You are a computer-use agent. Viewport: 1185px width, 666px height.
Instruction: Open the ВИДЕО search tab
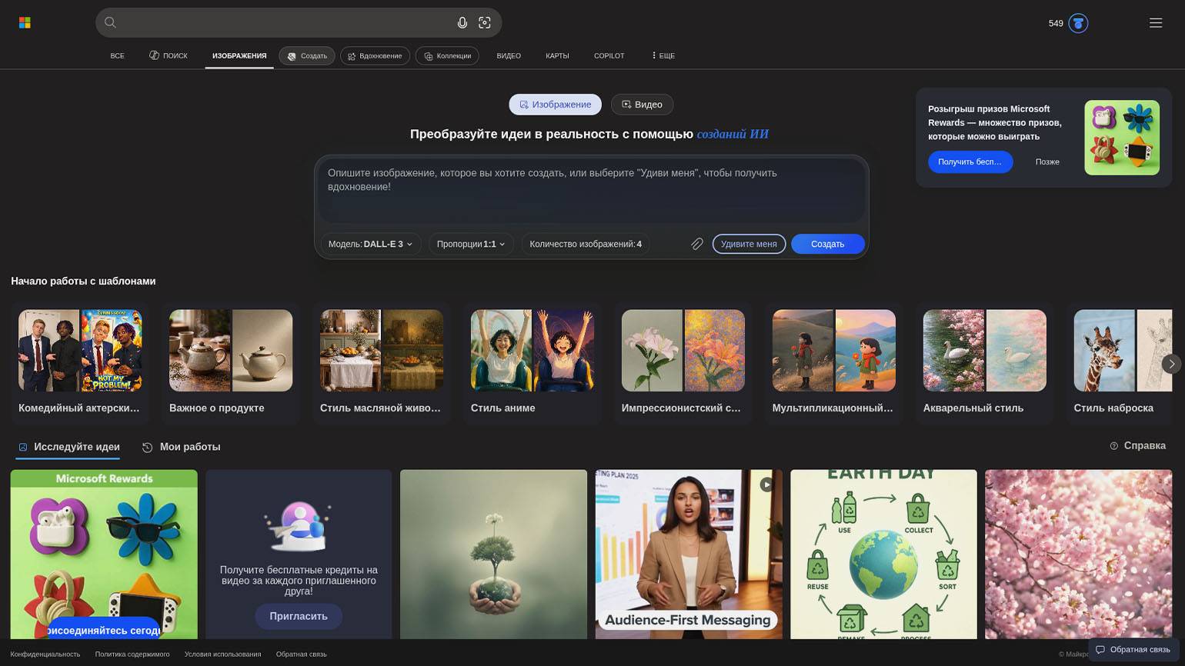click(508, 55)
